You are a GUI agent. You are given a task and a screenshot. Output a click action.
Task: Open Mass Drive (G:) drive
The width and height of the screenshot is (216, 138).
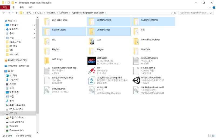[16, 122]
